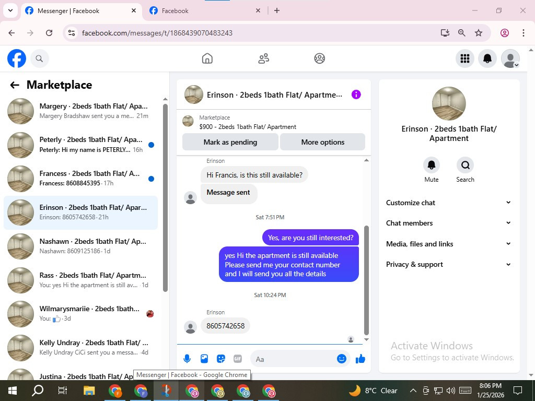The width and height of the screenshot is (535, 401).
Task: Open the Facebook home logo
Action: click(17, 58)
